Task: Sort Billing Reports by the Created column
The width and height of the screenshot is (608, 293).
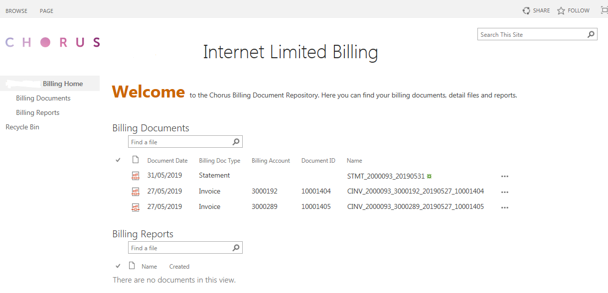Action: (x=179, y=267)
